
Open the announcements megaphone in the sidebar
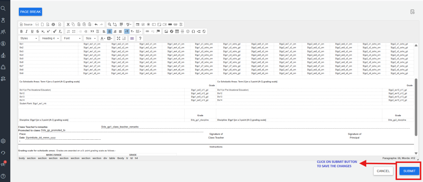[x=3, y=164]
